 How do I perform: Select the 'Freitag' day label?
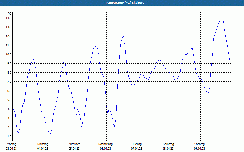pos(137,144)
